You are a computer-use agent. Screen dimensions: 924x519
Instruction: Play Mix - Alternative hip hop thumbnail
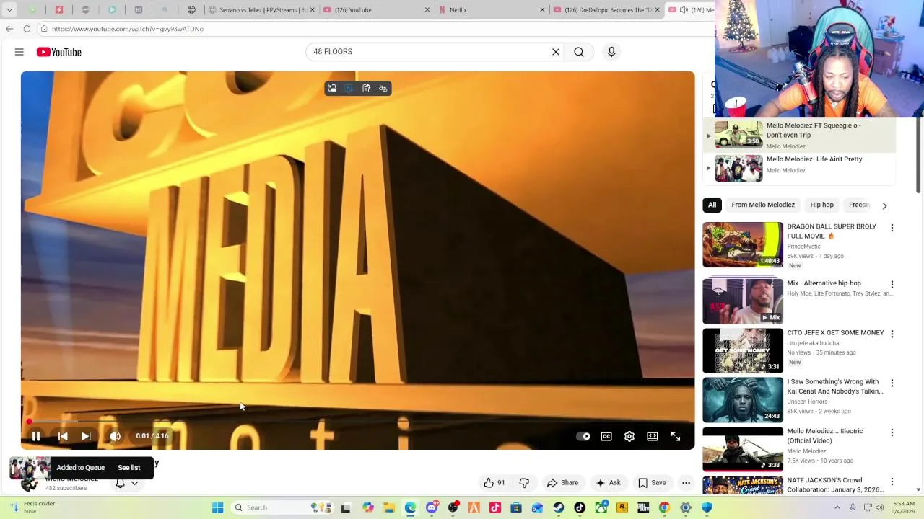pos(743,301)
